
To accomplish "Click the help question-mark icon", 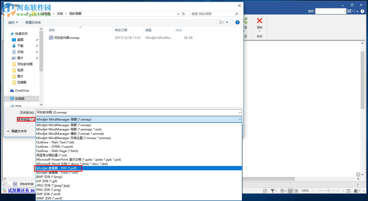I will (237, 22).
